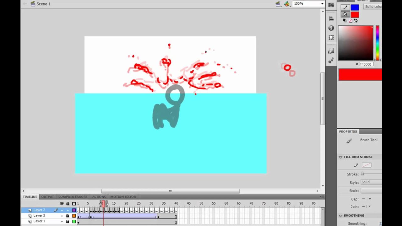Toggle Layer 3 orange outline square
The width and height of the screenshot is (402, 226).
[x=74, y=216]
